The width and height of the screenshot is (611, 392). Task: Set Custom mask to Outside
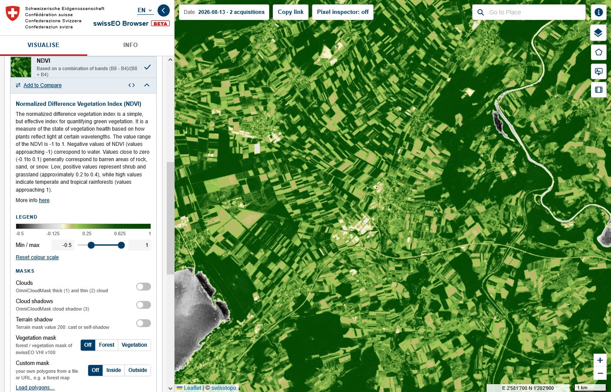pyautogui.click(x=138, y=370)
